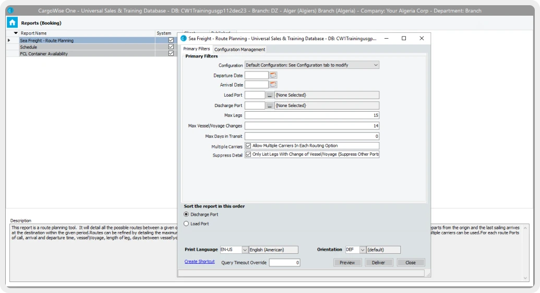Click the Create Shortcut link

click(x=199, y=262)
